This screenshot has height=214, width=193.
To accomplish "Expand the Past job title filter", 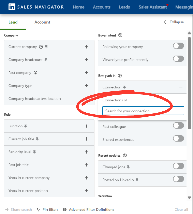I will click(x=87, y=165).
